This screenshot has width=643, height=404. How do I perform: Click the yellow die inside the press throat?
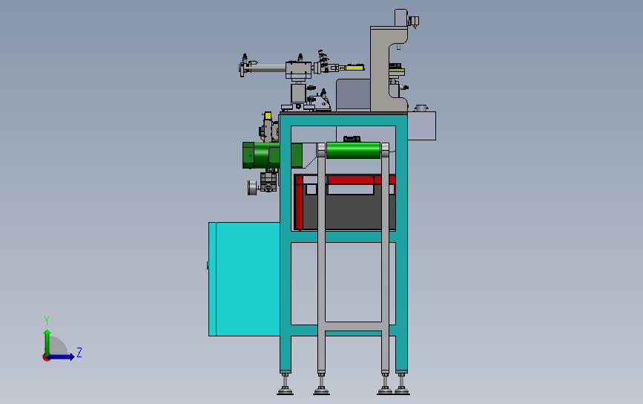click(x=397, y=72)
